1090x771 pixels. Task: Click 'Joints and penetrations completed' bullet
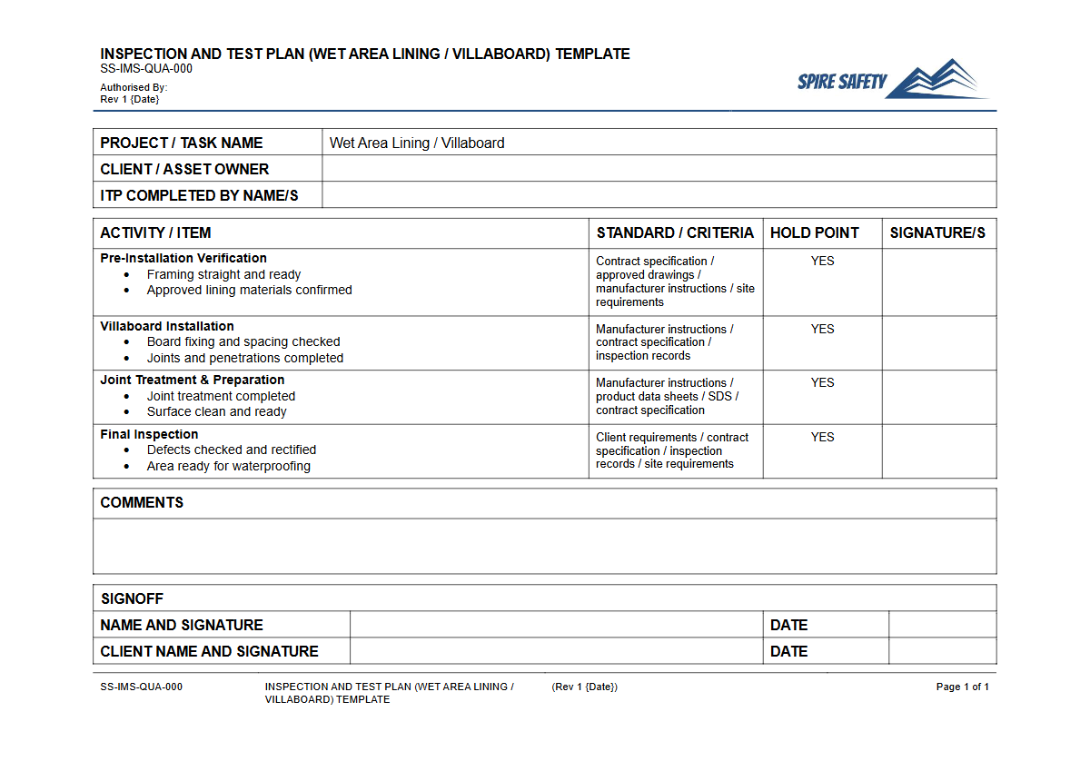[245, 359]
